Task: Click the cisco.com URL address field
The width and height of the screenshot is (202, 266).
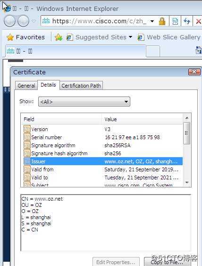Action: (100, 21)
